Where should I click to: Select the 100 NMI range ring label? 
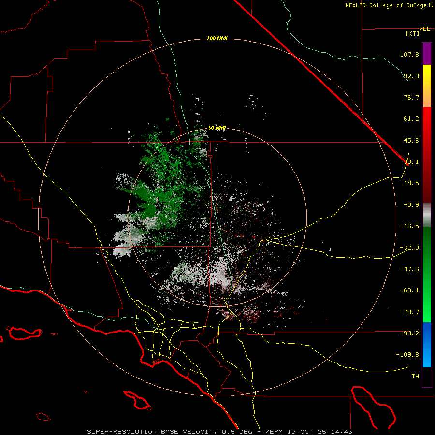217,38
